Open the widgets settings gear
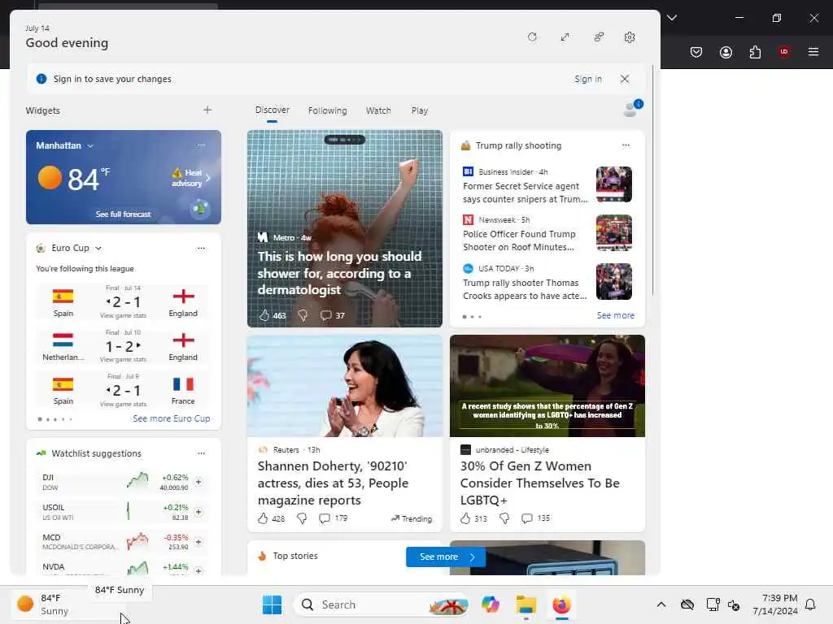 pos(630,37)
